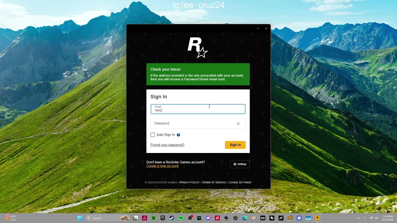Follow the Create a new account link
Viewport: 397px width, 223px height.
pyautogui.click(x=163, y=166)
